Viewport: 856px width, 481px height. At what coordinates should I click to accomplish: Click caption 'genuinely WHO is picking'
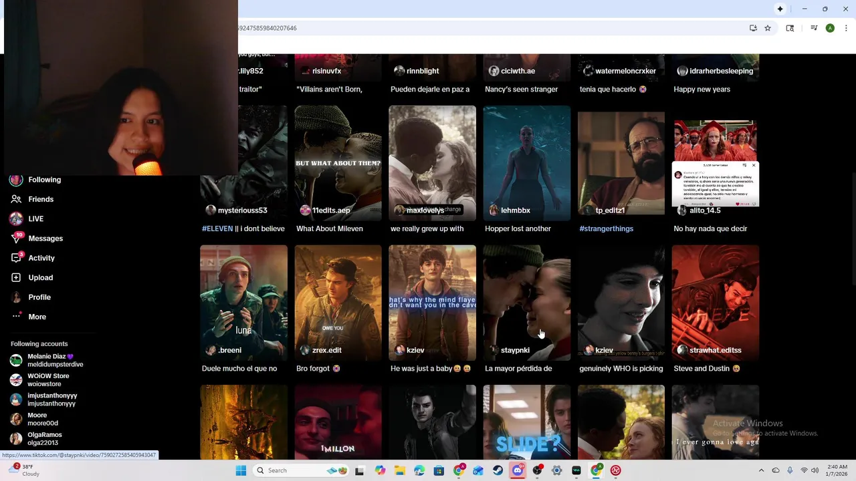pyautogui.click(x=621, y=368)
